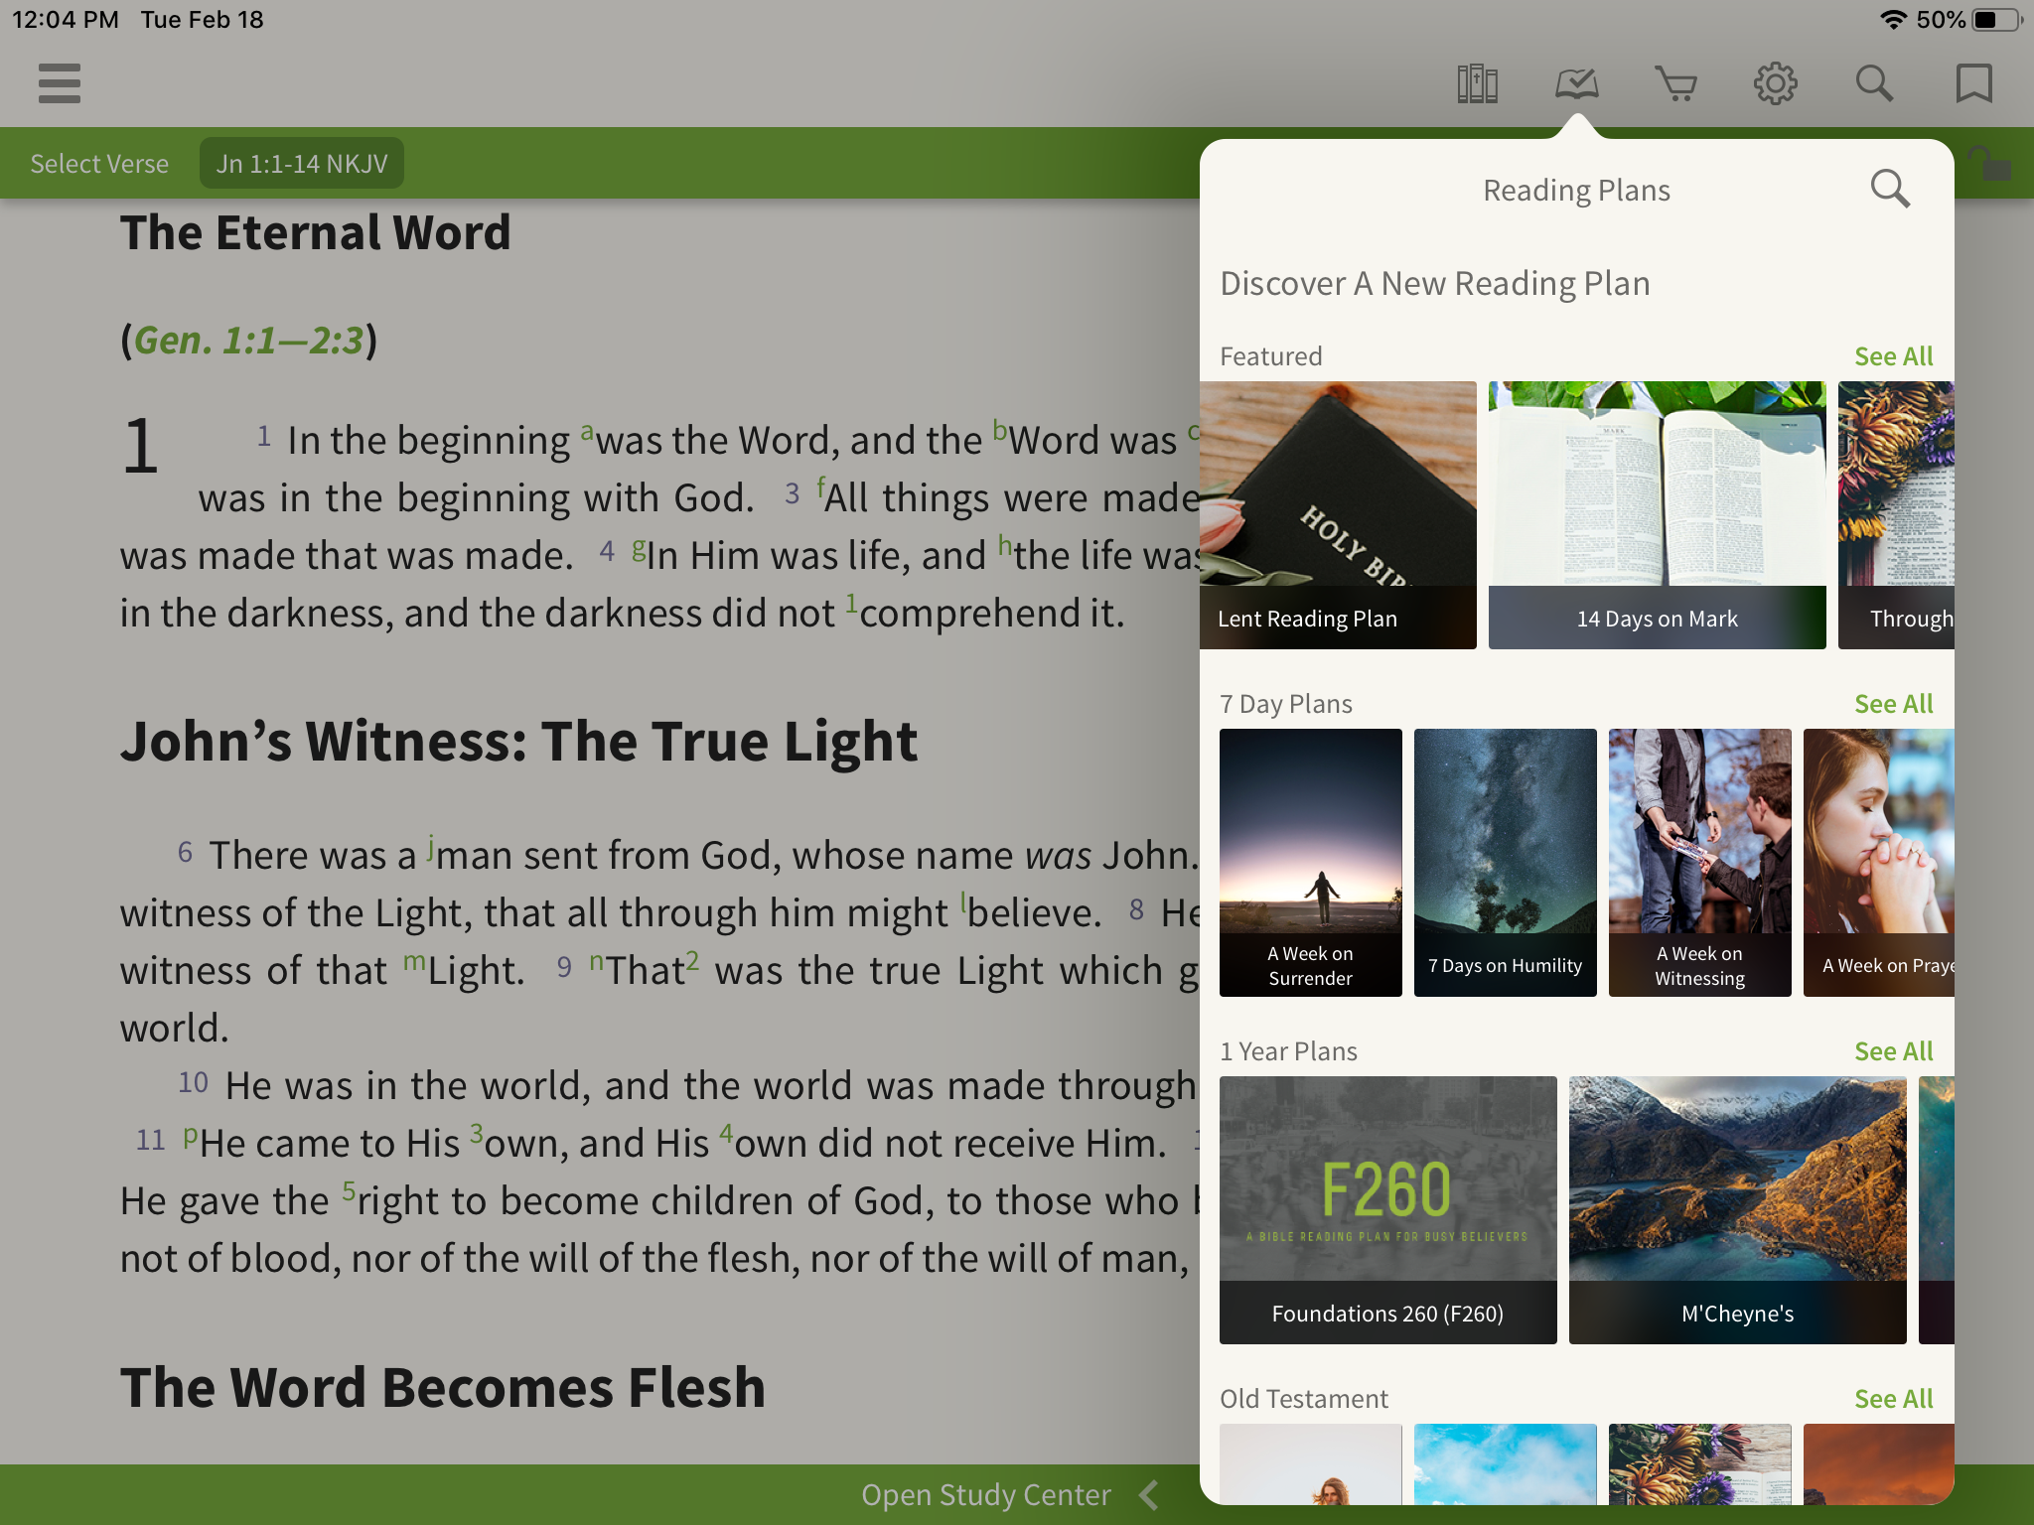This screenshot has width=2034, height=1525.
Task: Open the library/bookshelf icon
Action: pyautogui.click(x=1475, y=83)
